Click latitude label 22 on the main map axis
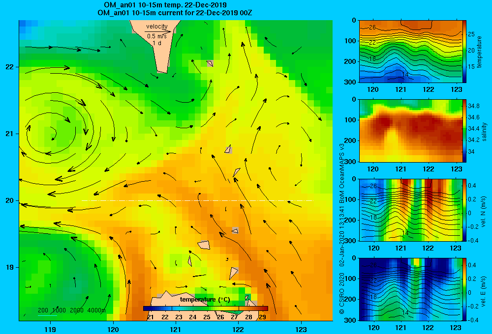Image resolution: width=492 pixels, height=334 pixels. tap(9, 67)
